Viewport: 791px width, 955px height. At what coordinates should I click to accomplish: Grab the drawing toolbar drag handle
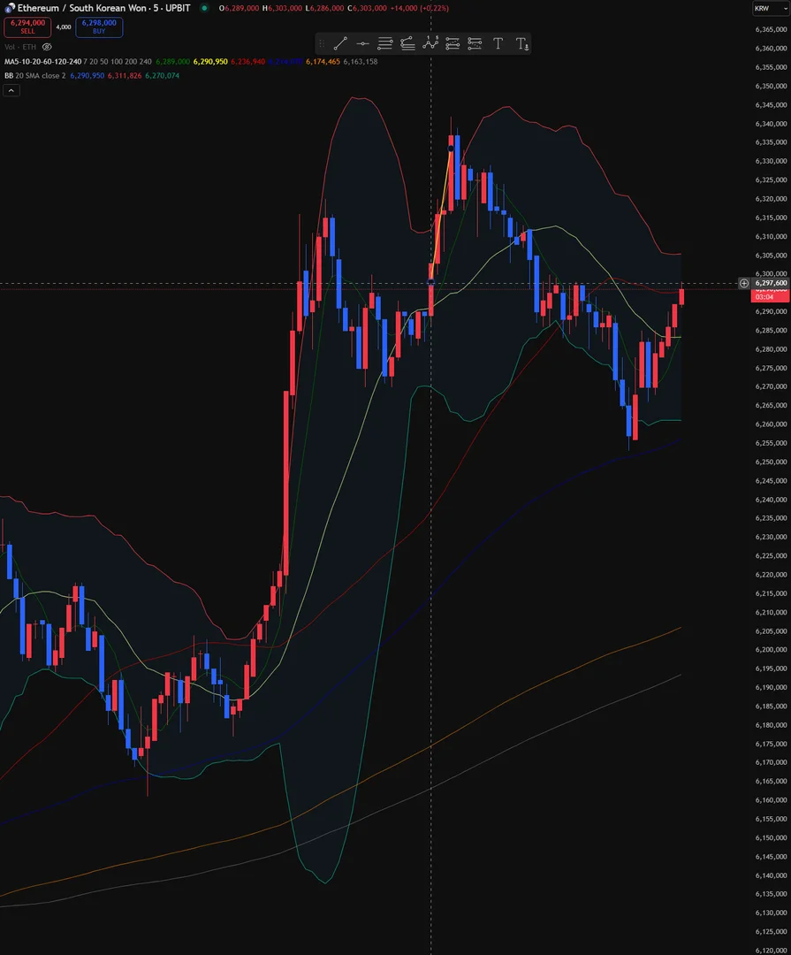(322, 44)
